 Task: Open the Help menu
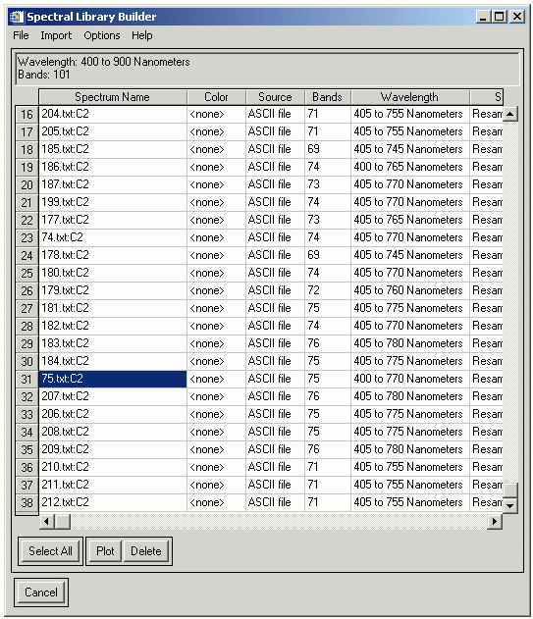[142, 35]
